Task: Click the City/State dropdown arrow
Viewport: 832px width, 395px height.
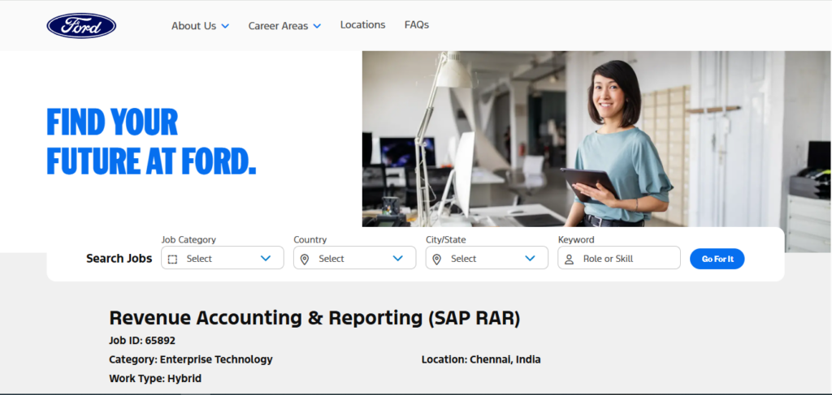Action: (530, 259)
